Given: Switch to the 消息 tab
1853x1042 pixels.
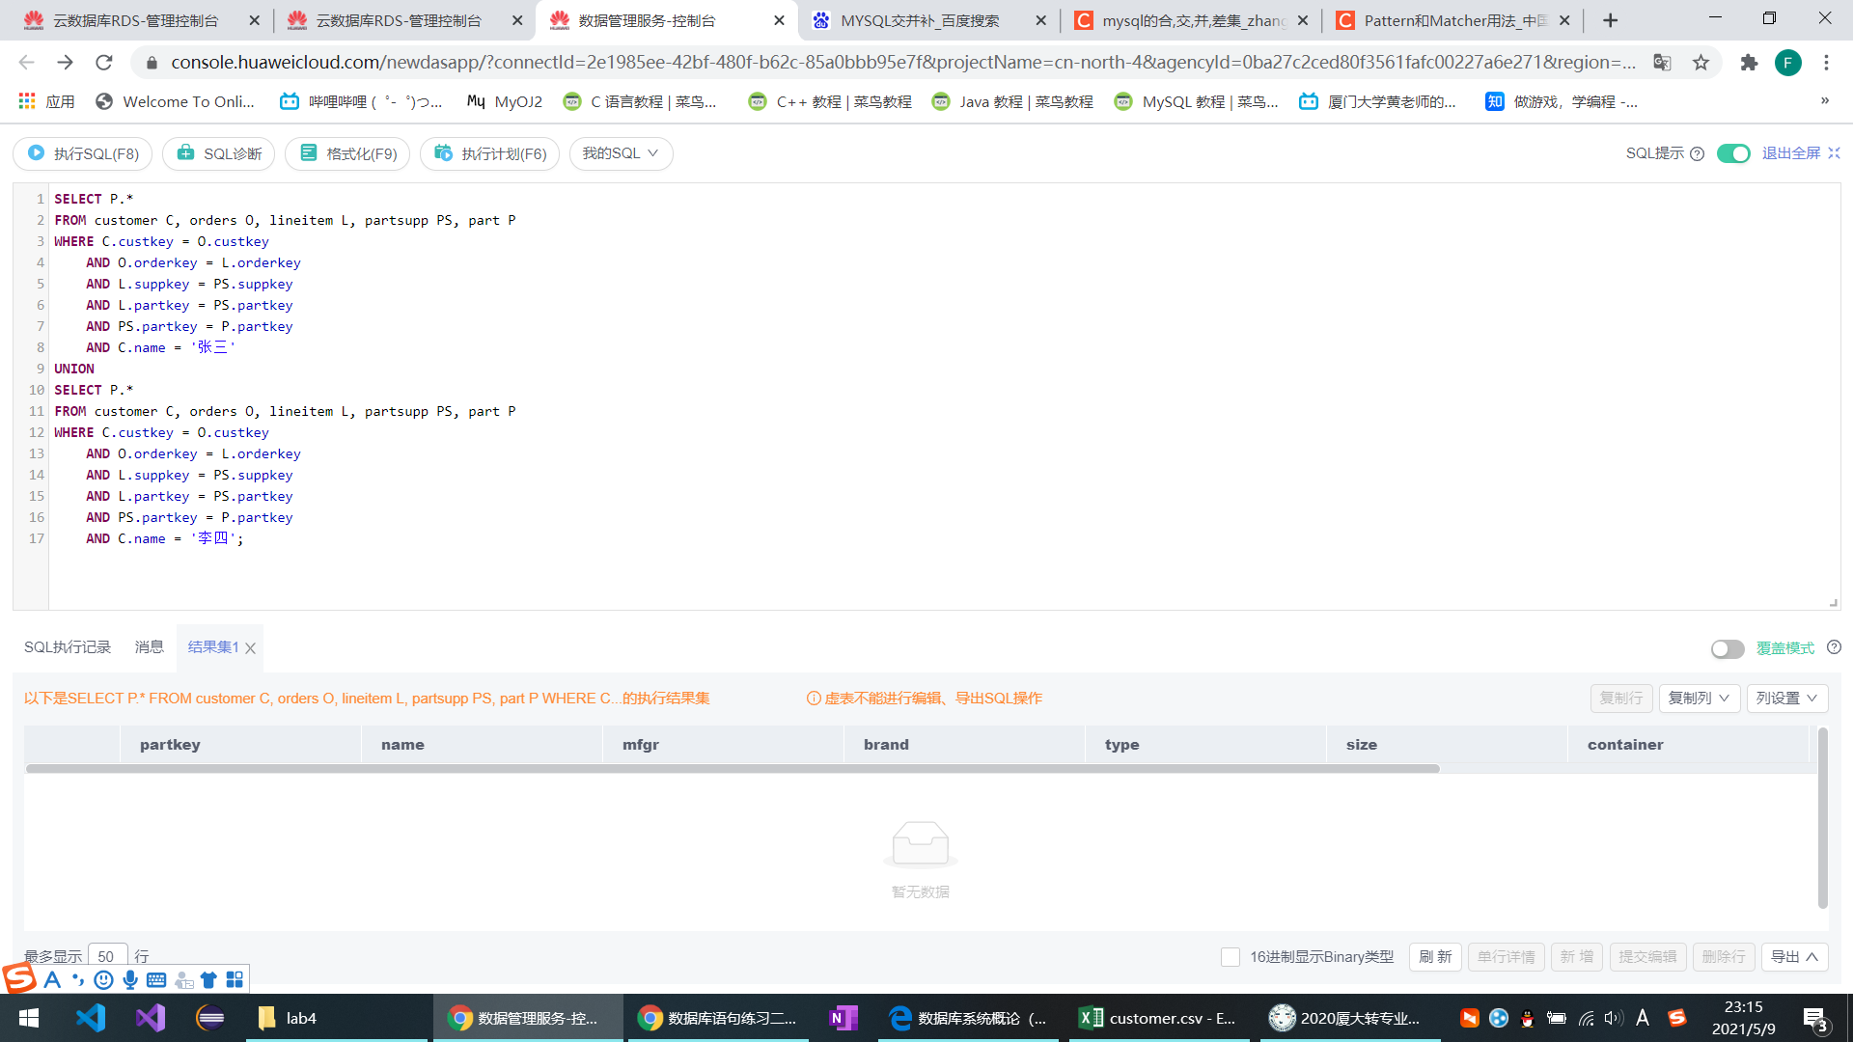Looking at the screenshot, I should 149,646.
